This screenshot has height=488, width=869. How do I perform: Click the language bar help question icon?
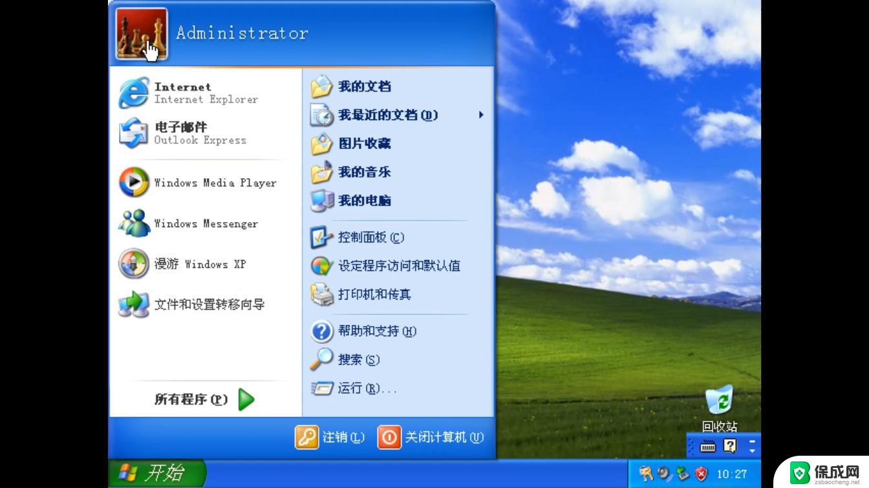(x=730, y=445)
